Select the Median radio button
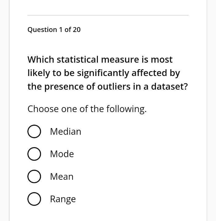216x221 pixels. 34,132
